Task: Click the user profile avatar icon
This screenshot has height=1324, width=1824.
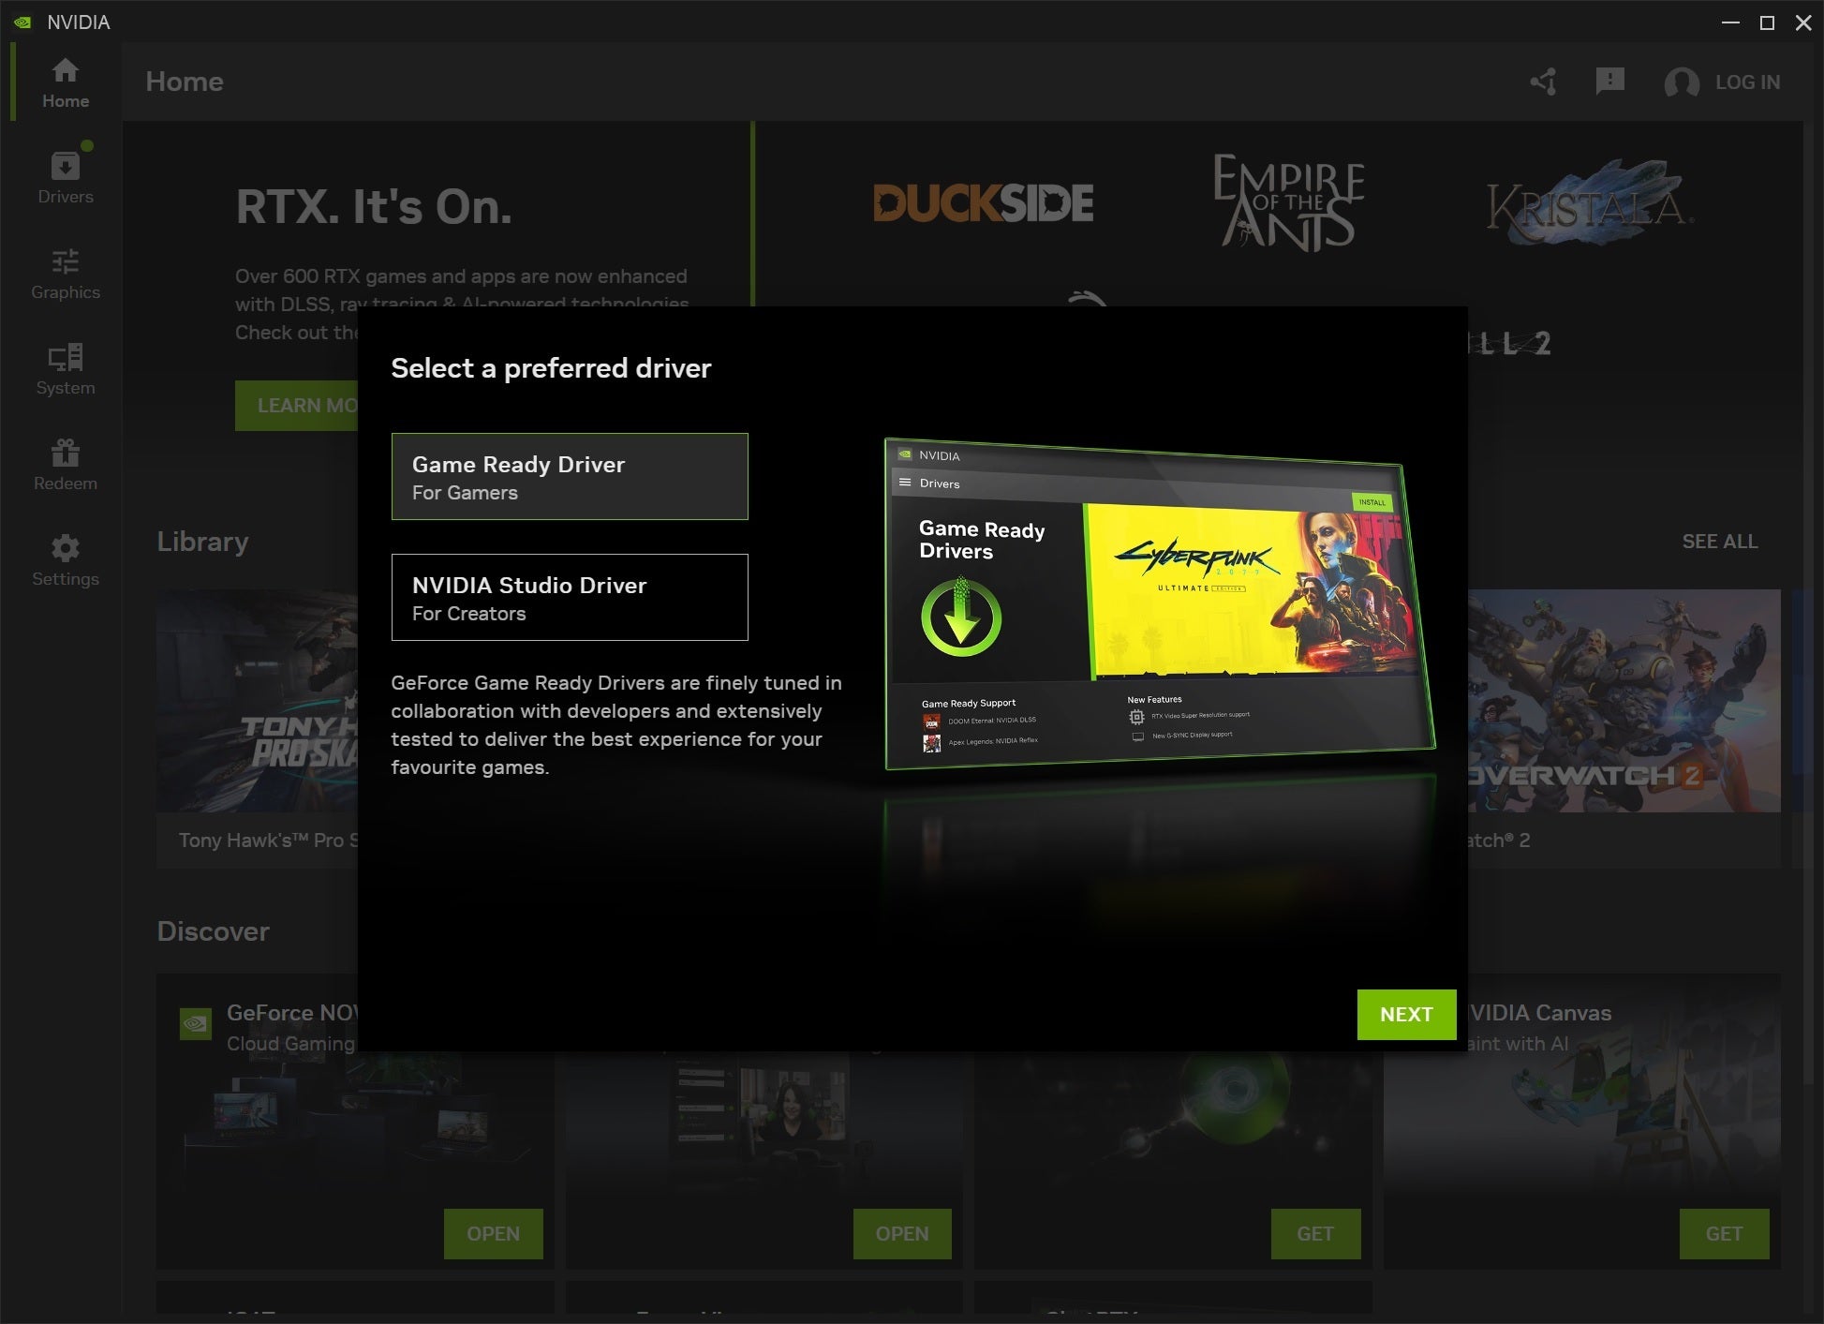Action: tap(1681, 82)
